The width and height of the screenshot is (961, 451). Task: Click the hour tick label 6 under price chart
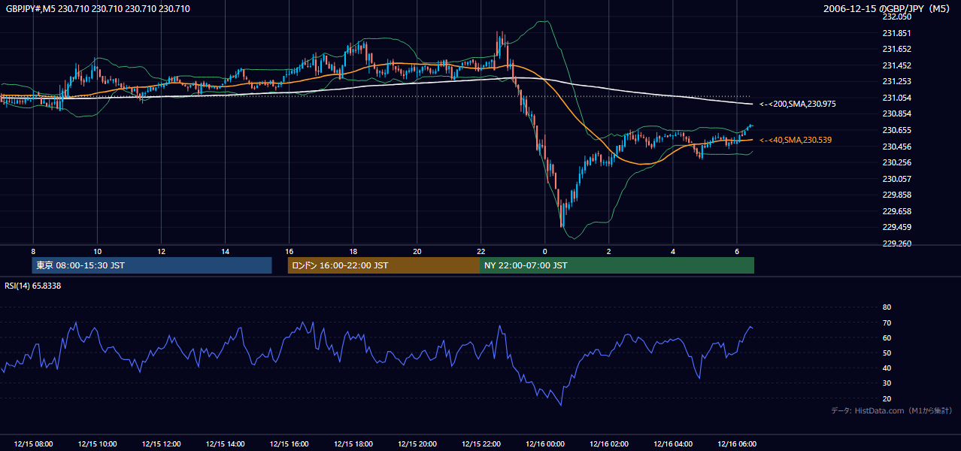[x=737, y=251]
